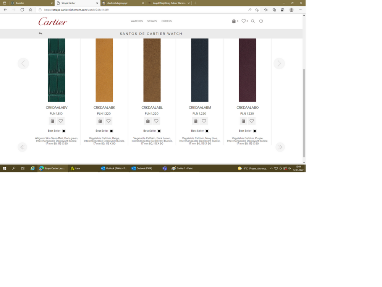Show next straps with upper right chevron
This screenshot has width=382, height=287.
point(279,64)
